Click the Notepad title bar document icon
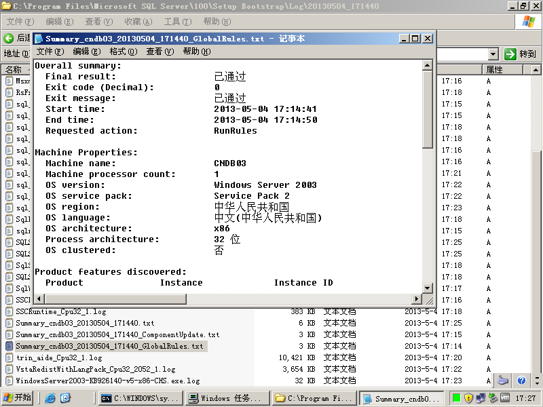This screenshot has height=407, width=543. point(39,39)
